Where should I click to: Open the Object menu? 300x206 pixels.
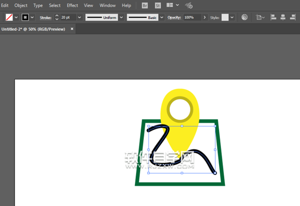click(21, 5)
